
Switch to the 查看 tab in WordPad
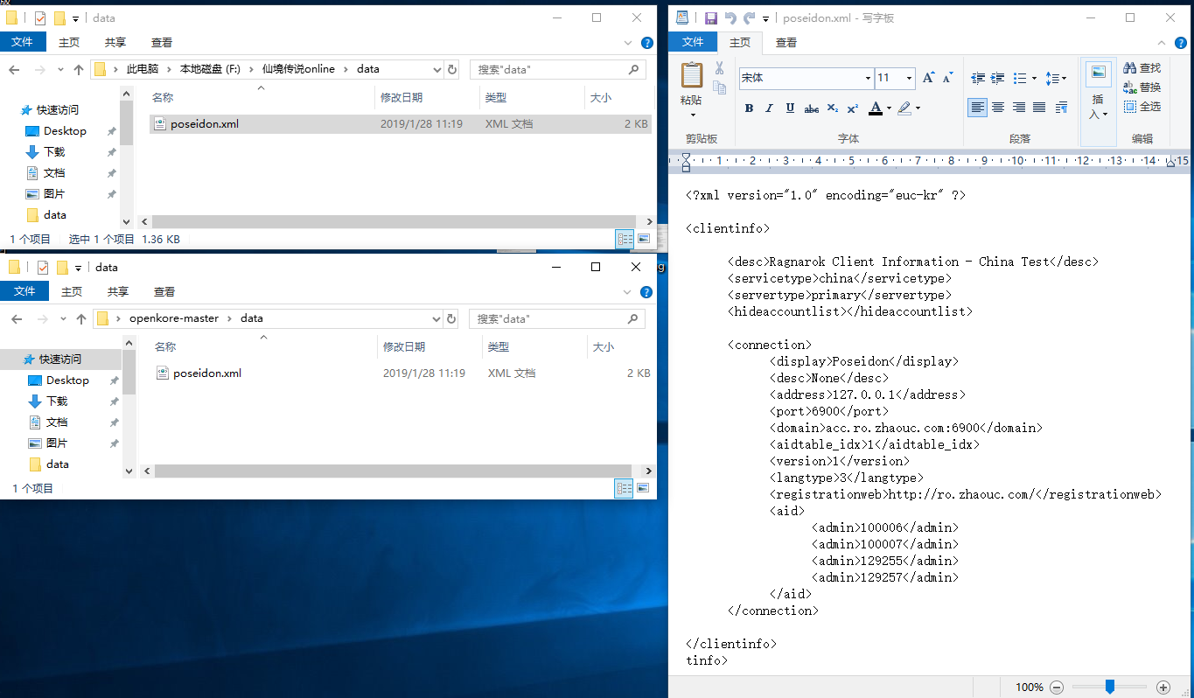pos(786,42)
